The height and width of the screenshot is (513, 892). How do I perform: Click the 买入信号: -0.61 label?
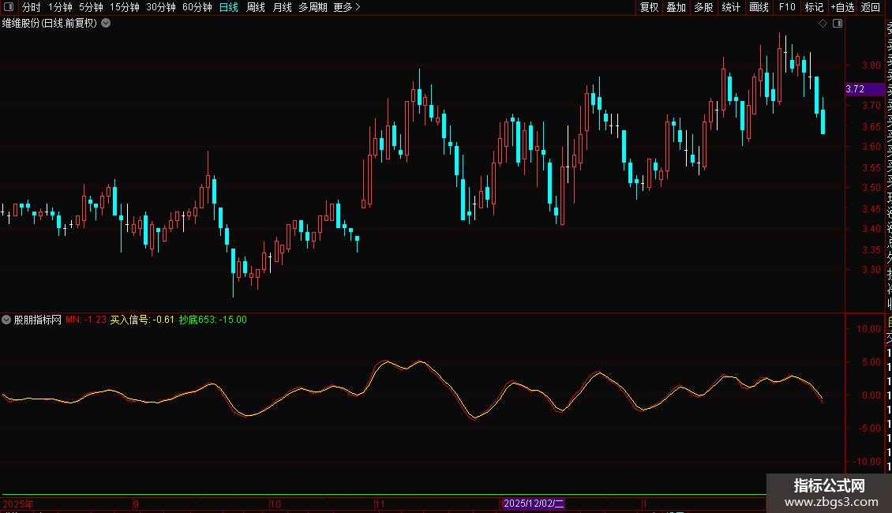tap(142, 320)
